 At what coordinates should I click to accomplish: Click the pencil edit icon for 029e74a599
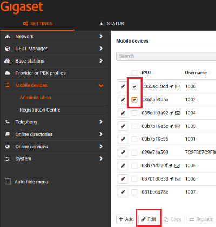click(123, 153)
